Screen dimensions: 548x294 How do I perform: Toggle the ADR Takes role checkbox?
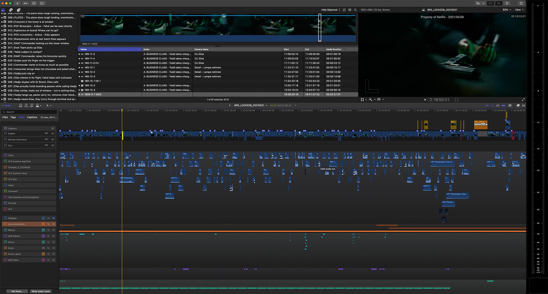(5, 260)
